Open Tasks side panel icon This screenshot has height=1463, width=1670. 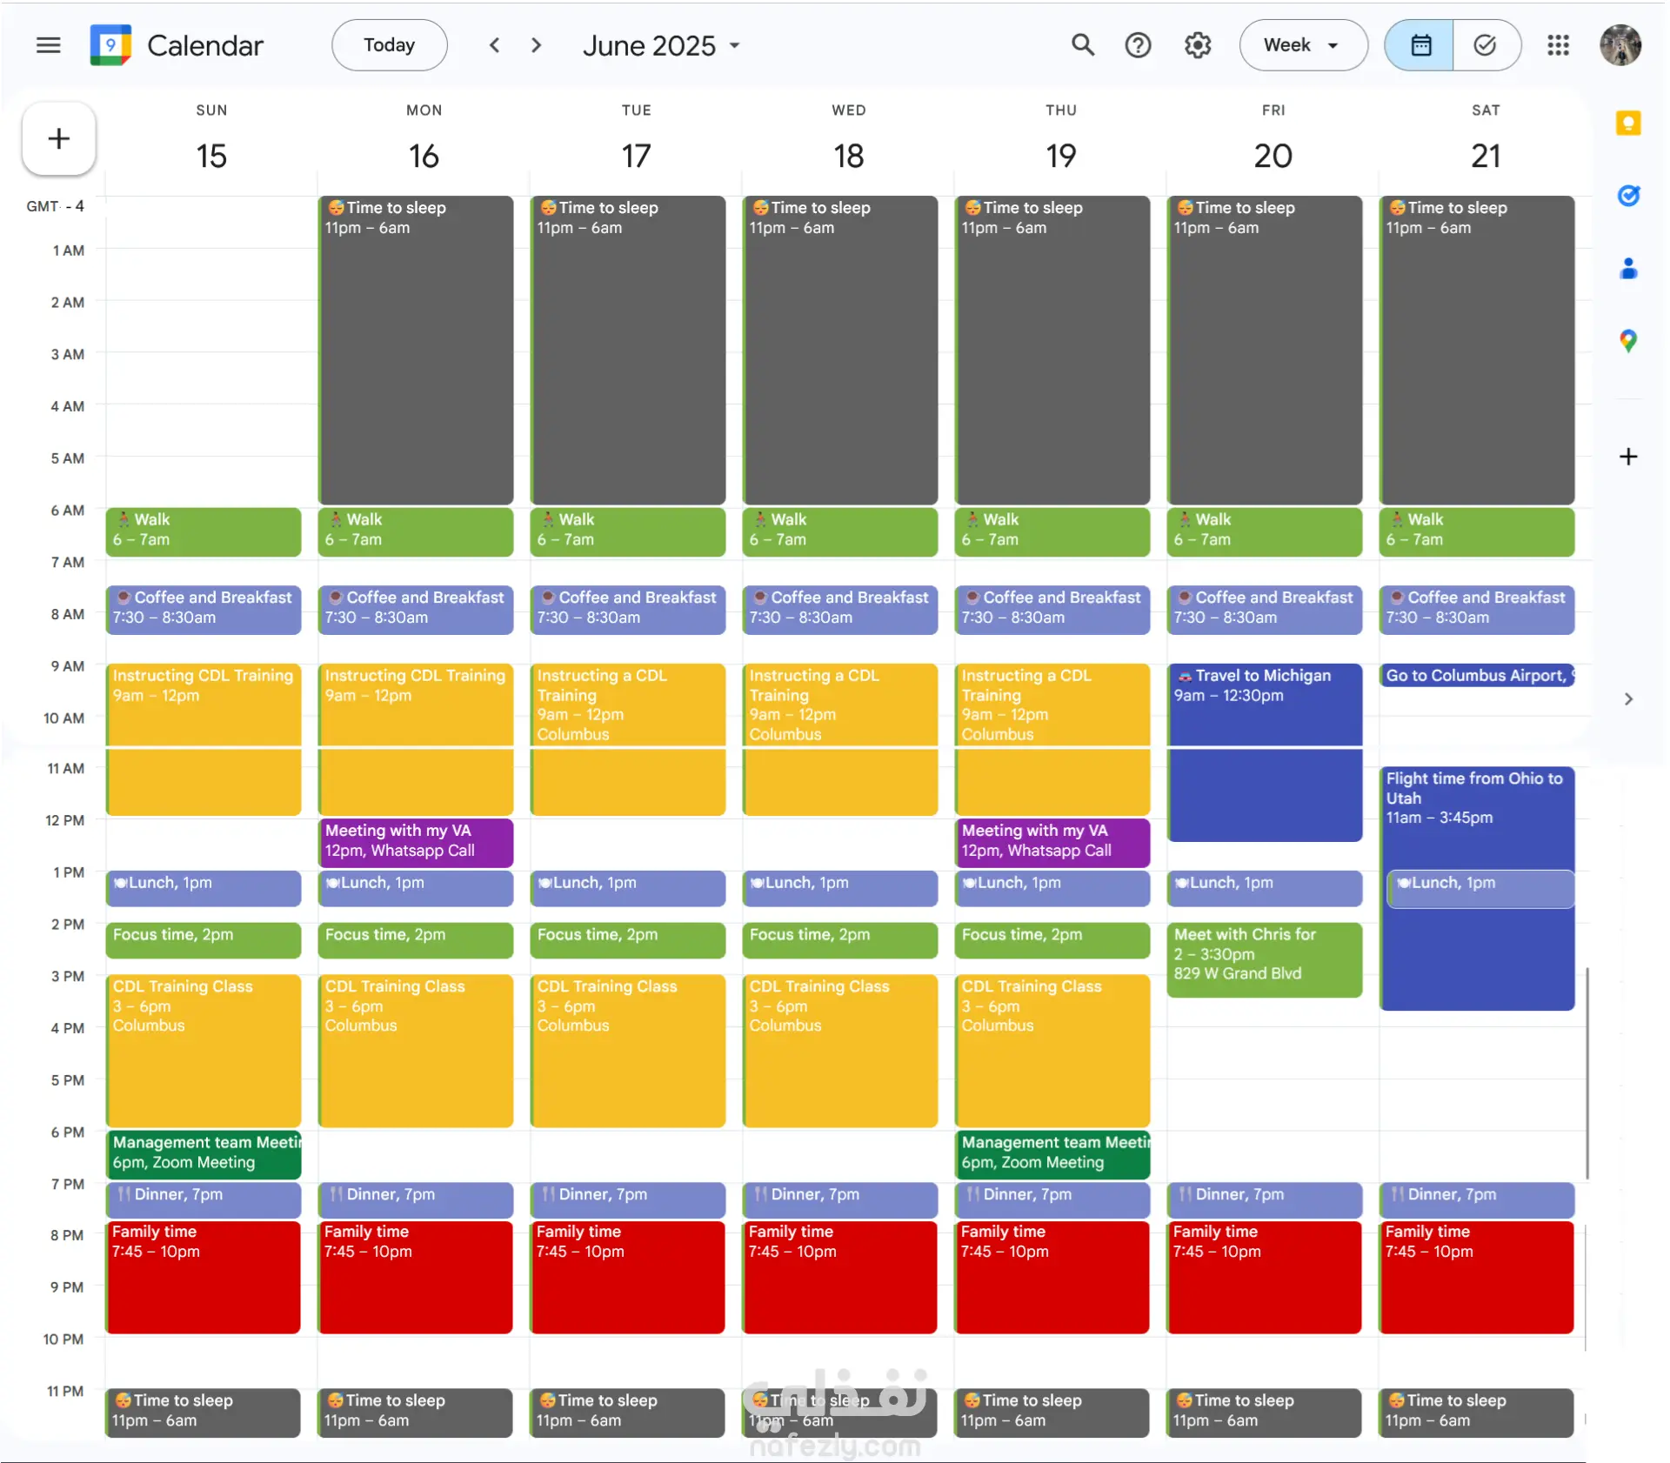click(x=1628, y=196)
